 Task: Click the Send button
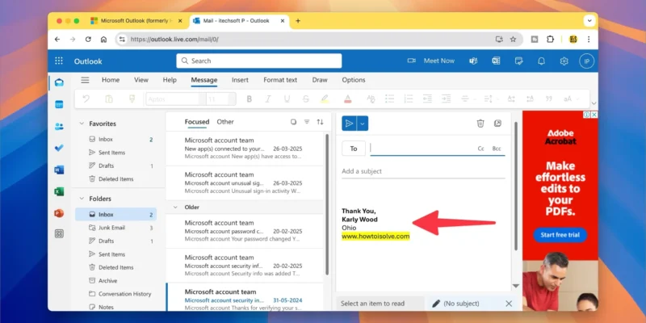click(x=350, y=124)
